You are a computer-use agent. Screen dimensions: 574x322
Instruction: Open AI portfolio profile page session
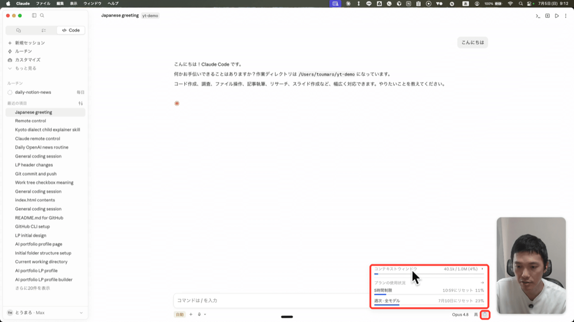pyautogui.click(x=46, y=244)
